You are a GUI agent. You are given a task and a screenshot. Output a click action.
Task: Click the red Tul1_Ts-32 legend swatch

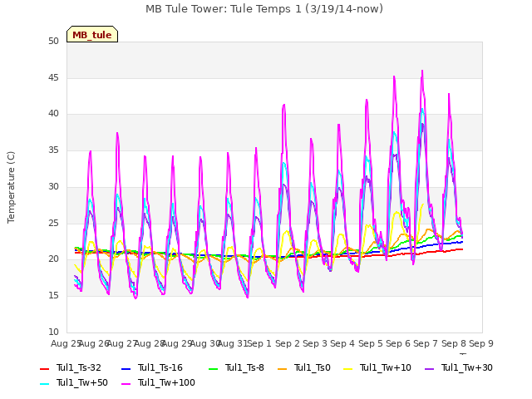pos(44,368)
